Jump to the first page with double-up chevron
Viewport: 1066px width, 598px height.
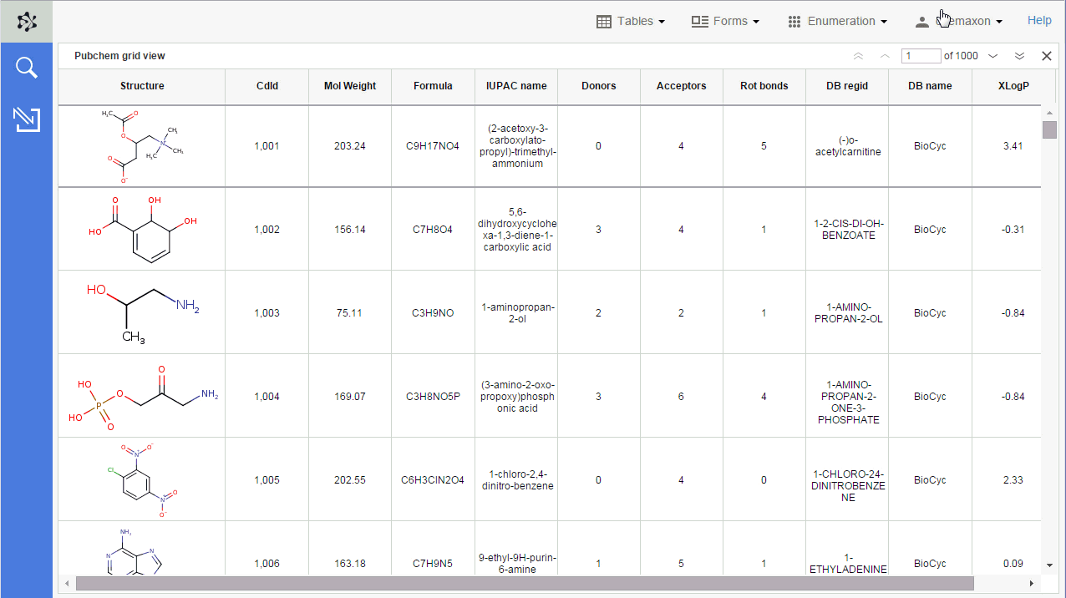click(857, 55)
